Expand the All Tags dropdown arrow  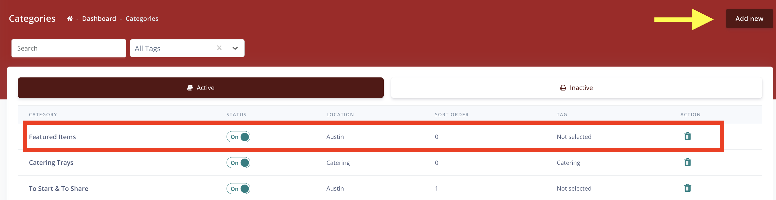tap(235, 48)
